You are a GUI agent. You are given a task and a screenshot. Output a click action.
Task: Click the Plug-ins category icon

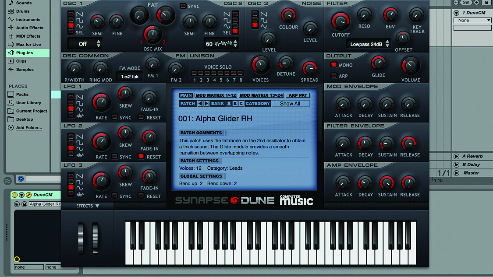[x=11, y=53]
